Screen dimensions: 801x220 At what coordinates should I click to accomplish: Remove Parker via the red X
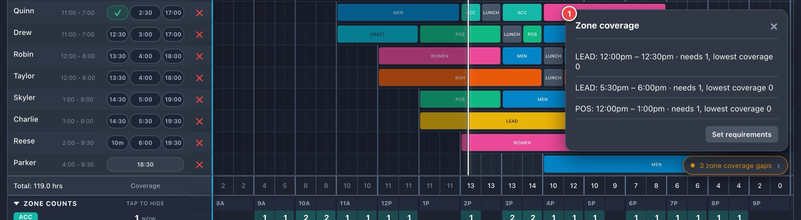click(x=199, y=164)
